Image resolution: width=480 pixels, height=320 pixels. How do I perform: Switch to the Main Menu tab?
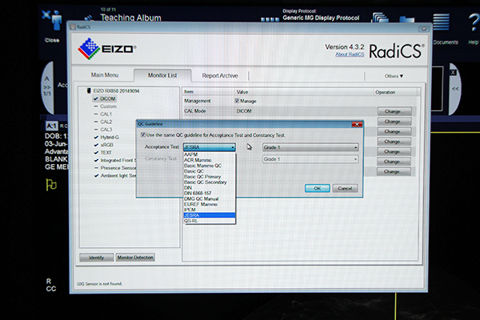tap(108, 75)
